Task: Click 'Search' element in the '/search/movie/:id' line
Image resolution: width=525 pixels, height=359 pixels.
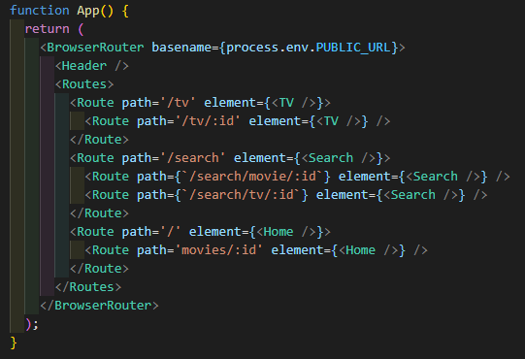Action: click(x=436, y=177)
